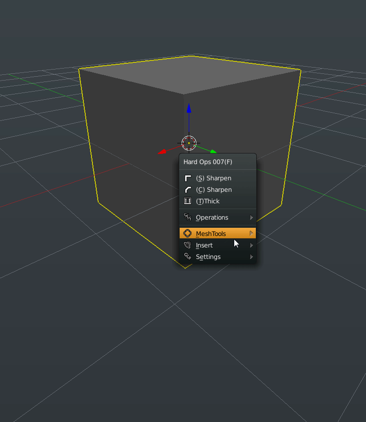
Task: Grab the blue Z-axis gizmo arrow
Action: click(x=189, y=109)
